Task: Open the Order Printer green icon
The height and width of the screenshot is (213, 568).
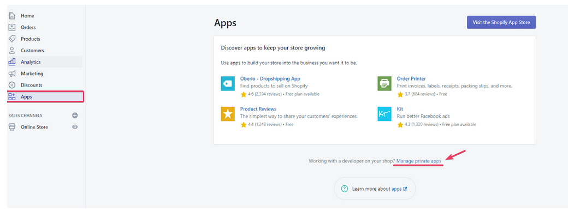Action: click(384, 83)
